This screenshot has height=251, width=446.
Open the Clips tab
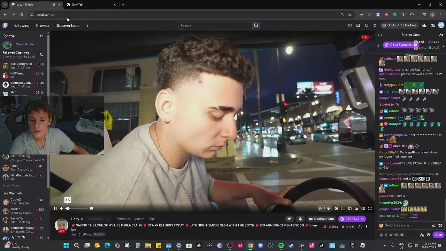pos(152,219)
